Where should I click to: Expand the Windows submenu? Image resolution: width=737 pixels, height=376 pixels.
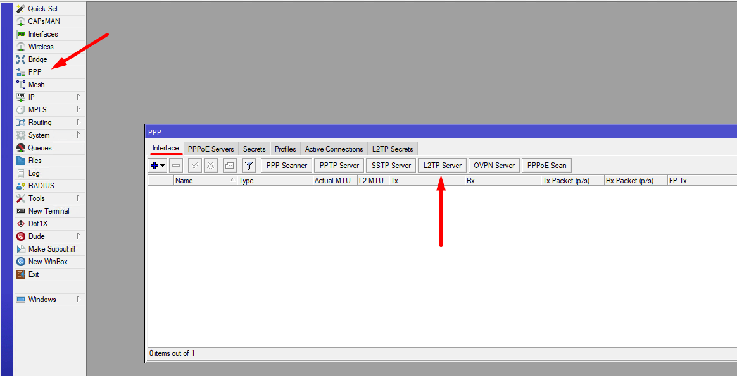(x=79, y=299)
